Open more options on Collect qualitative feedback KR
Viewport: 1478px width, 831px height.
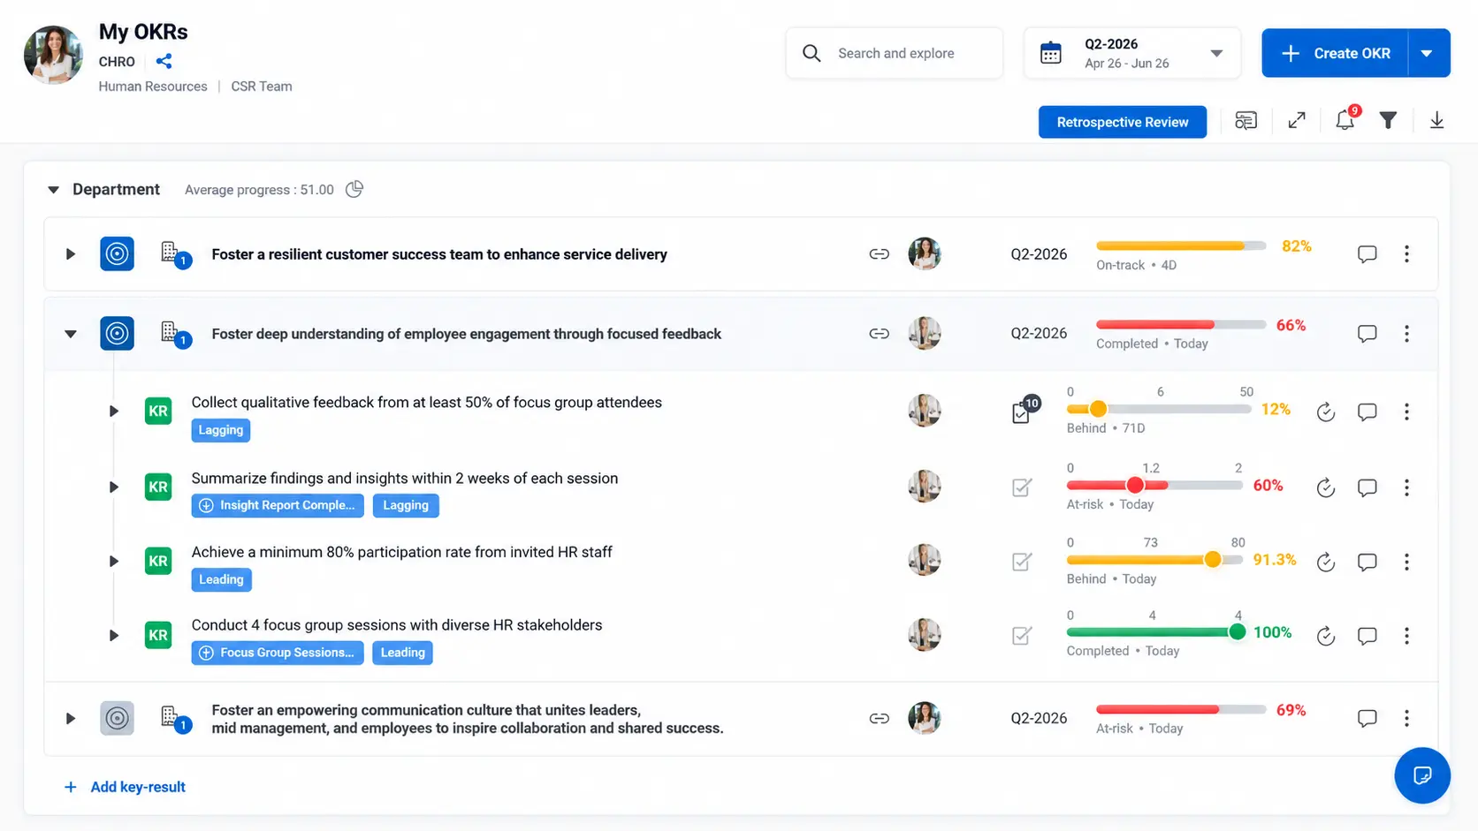(1406, 412)
